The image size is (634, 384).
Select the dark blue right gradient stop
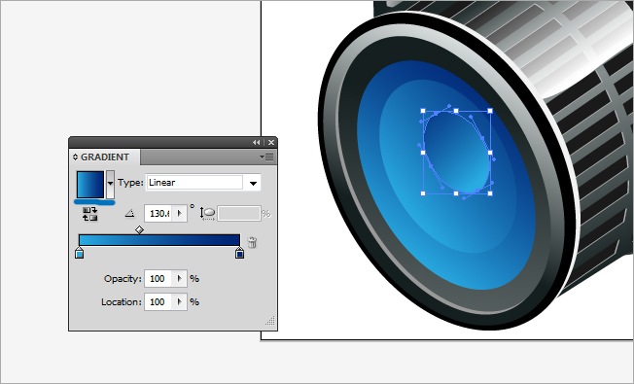point(240,253)
